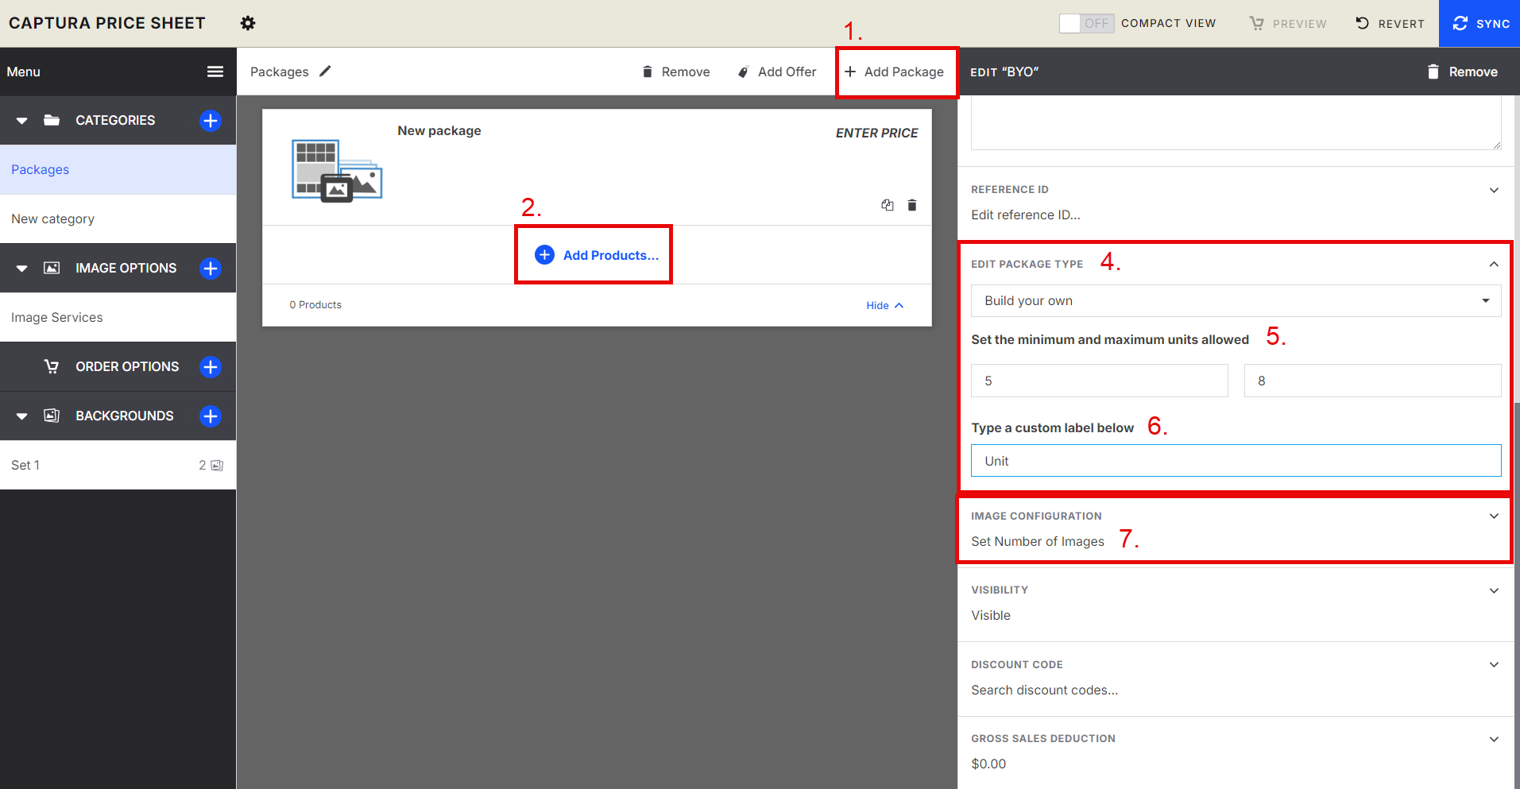This screenshot has width=1520, height=789.
Task: Select the Packages category
Action: click(x=118, y=169)
